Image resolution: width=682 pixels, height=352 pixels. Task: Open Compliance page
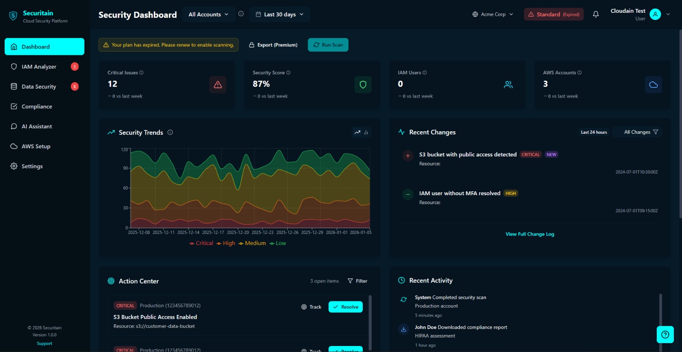click(x=44, y=107)
